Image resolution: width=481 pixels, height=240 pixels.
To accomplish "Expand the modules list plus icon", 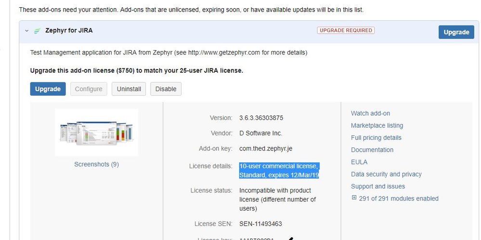I will pyautogui.click(x=354, y=198).
